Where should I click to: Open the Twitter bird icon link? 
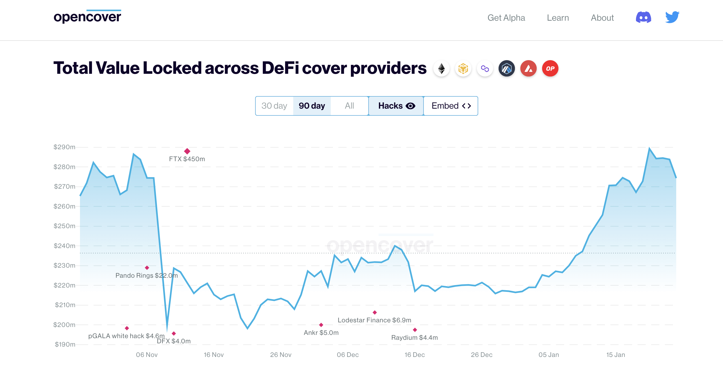point(672,17)
